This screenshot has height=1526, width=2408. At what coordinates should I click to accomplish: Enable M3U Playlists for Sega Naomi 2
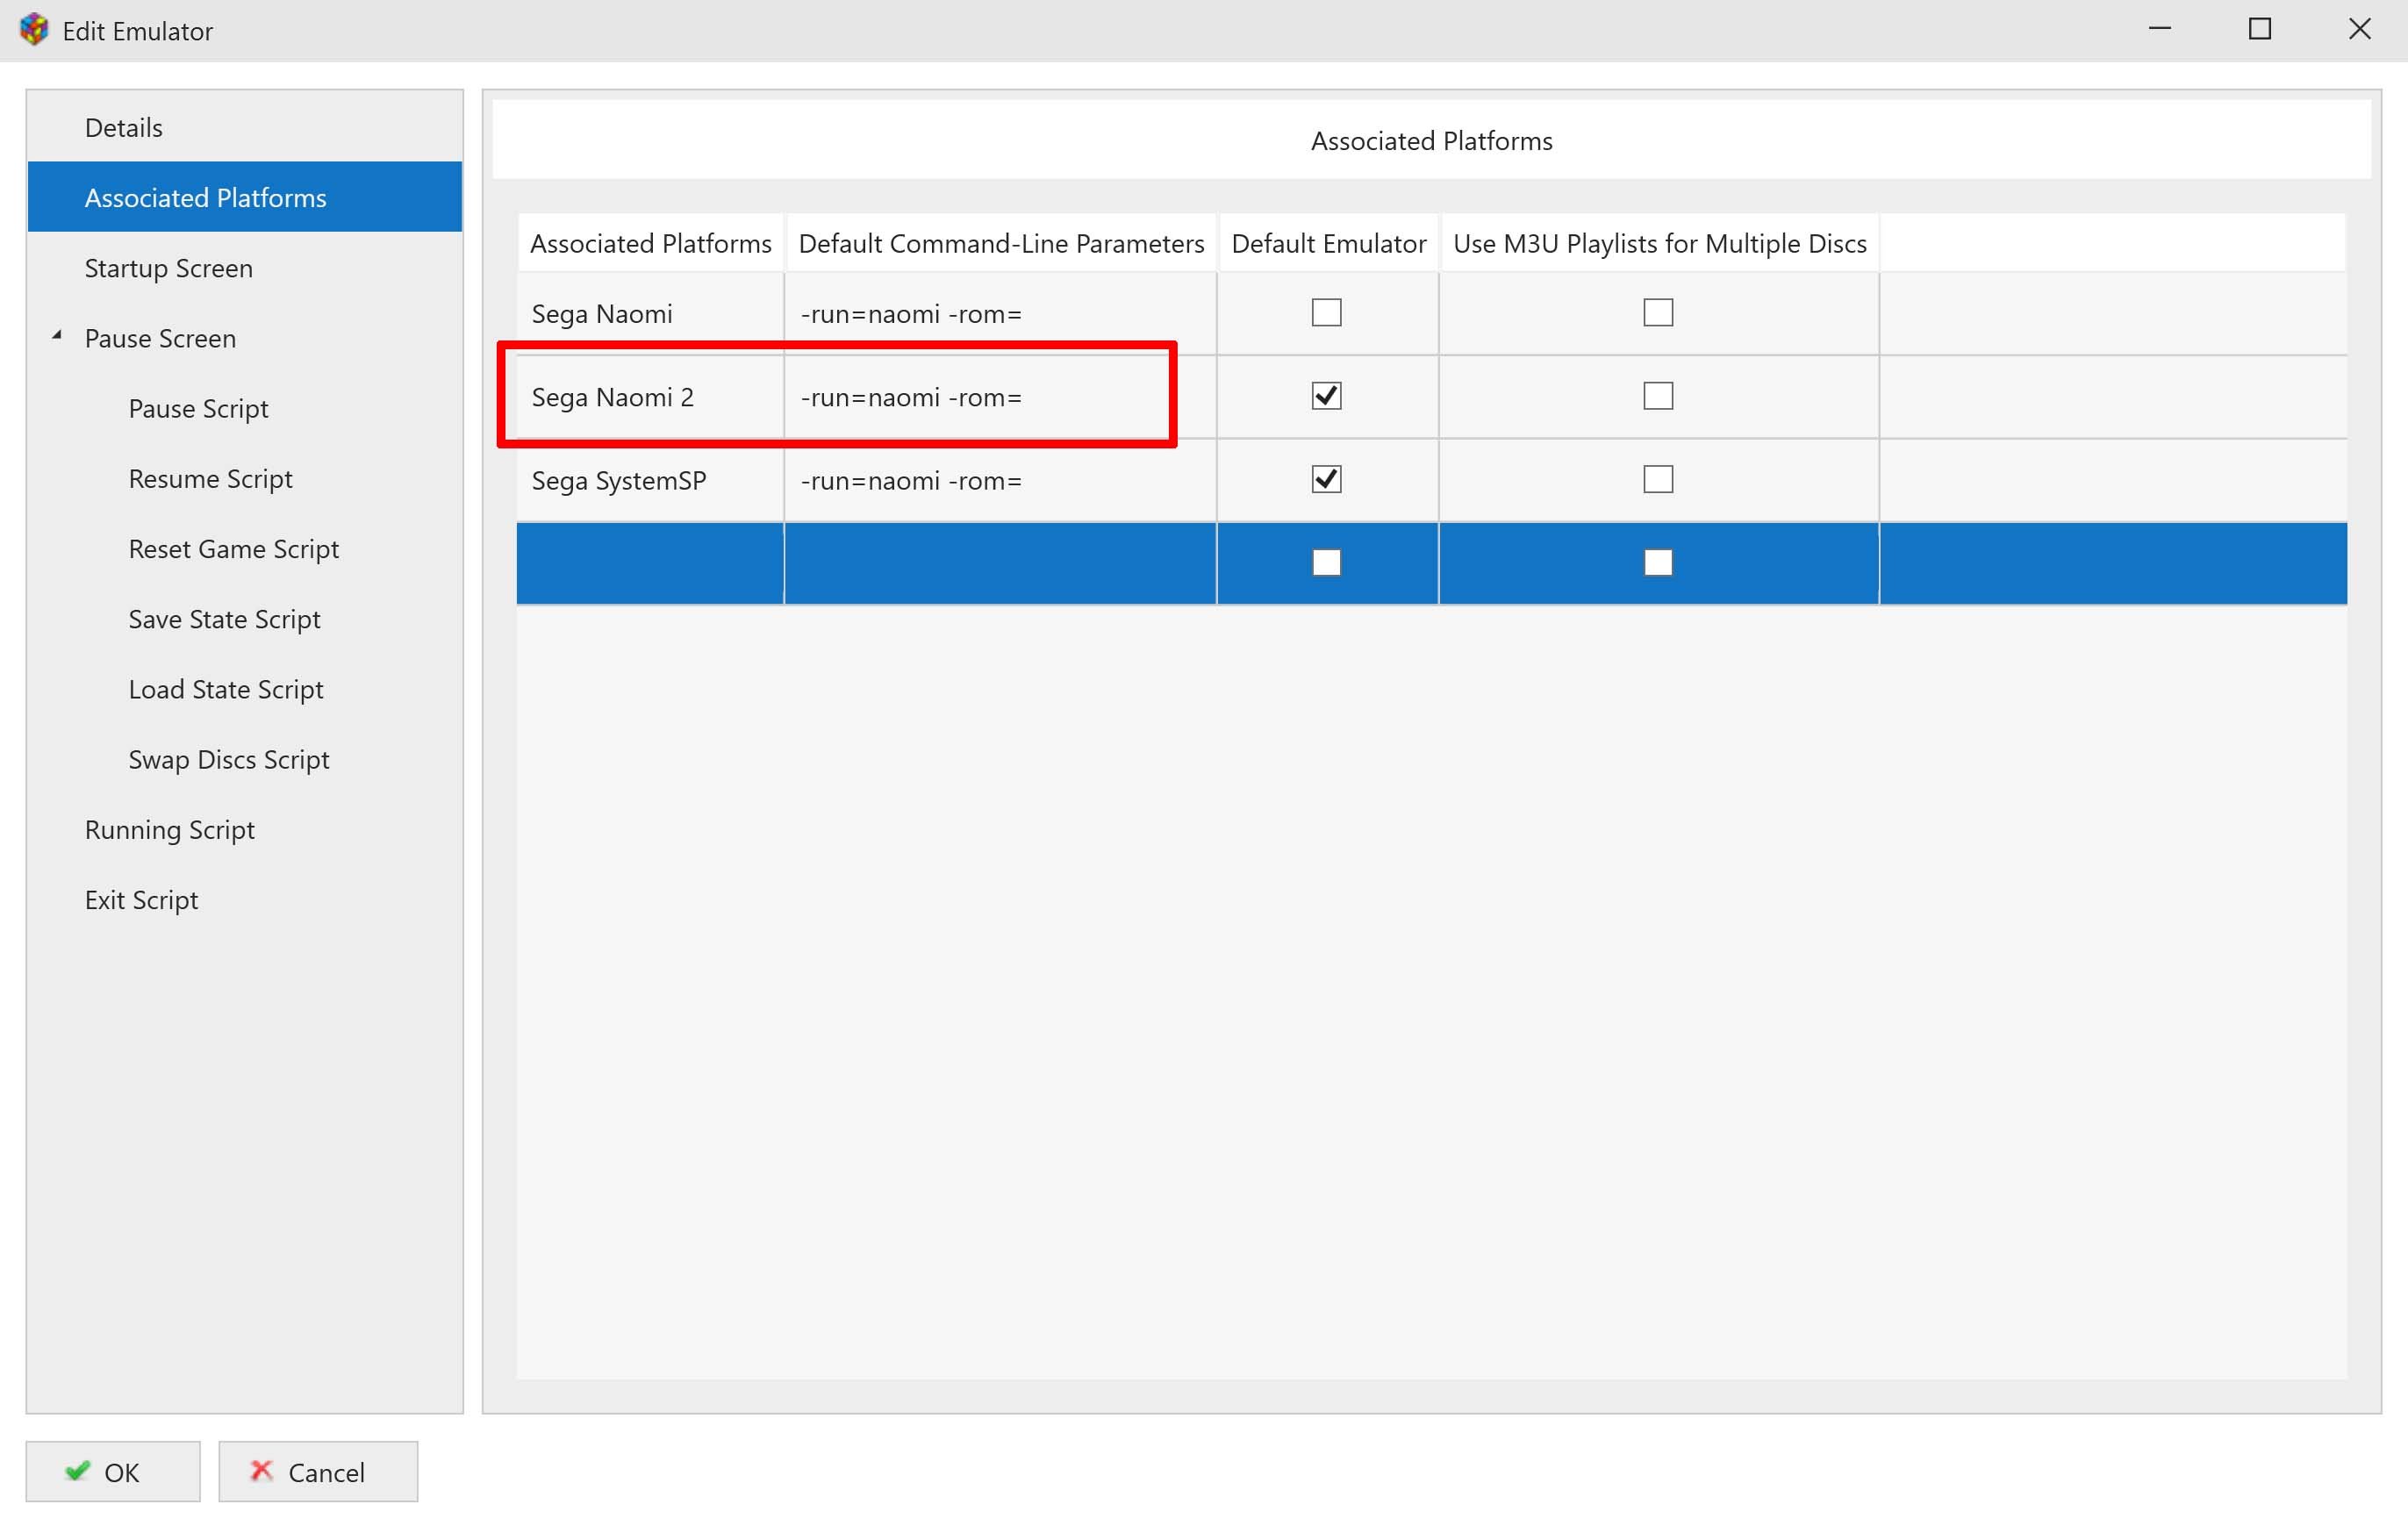pyautogui.click(x=1658, y=396)
